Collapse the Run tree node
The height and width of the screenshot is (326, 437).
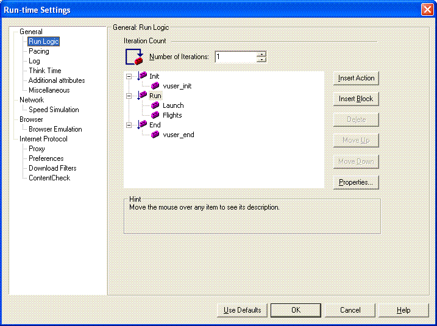point(129,96)
